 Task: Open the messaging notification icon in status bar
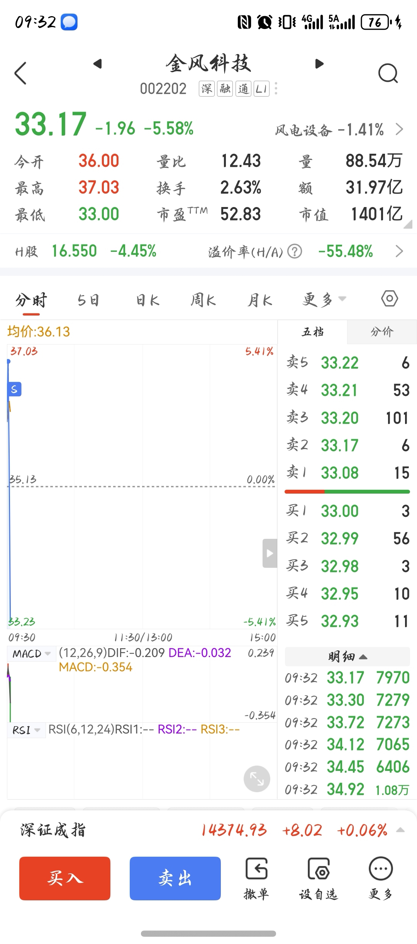69,22
